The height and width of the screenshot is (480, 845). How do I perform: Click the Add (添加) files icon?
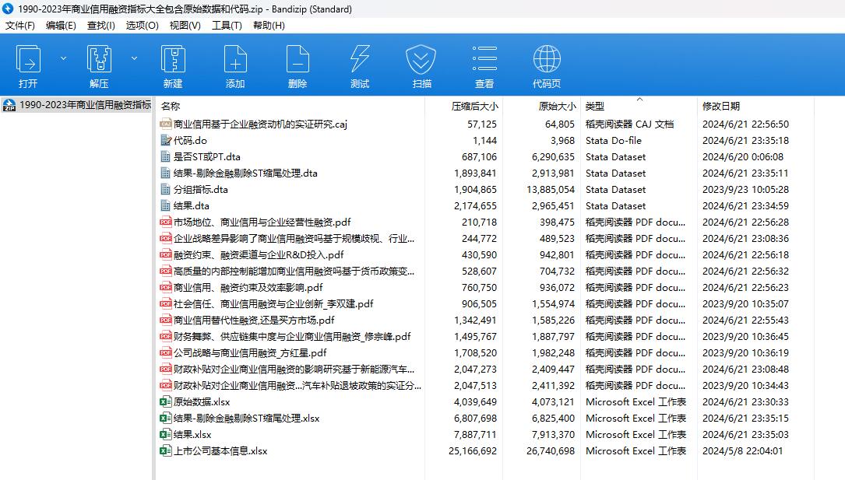(235, 59)
